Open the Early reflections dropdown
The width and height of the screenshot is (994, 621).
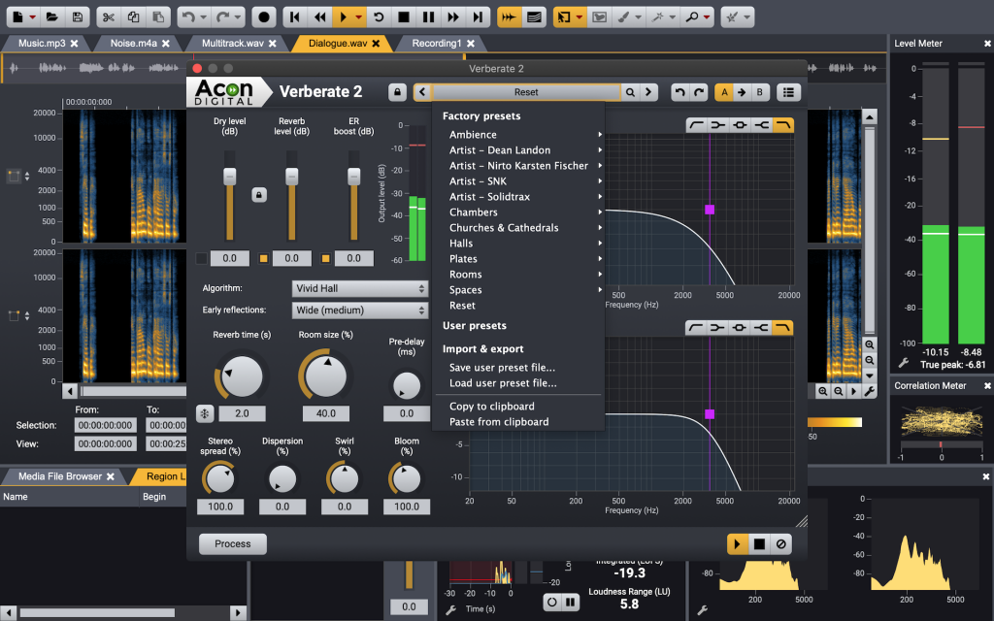tap(359, 310)
